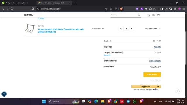Open the browser extensions puzzle icon
The height and width of the screenshot is (105, 187).
click(x=150, y=9)
